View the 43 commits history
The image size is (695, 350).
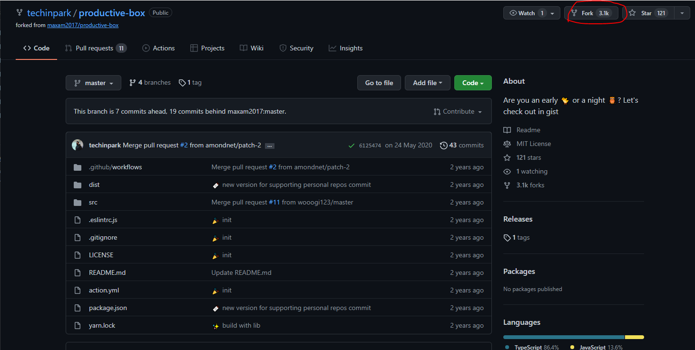tap(462, 146)
